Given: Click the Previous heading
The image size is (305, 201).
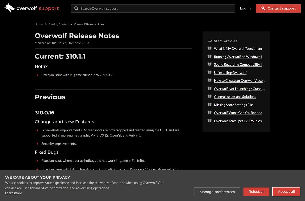Looking at the screenshot, I should click(x=50, y=97).
